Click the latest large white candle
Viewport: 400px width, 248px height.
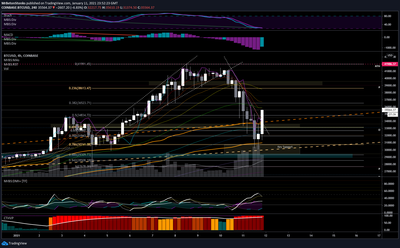click(262, 122)
